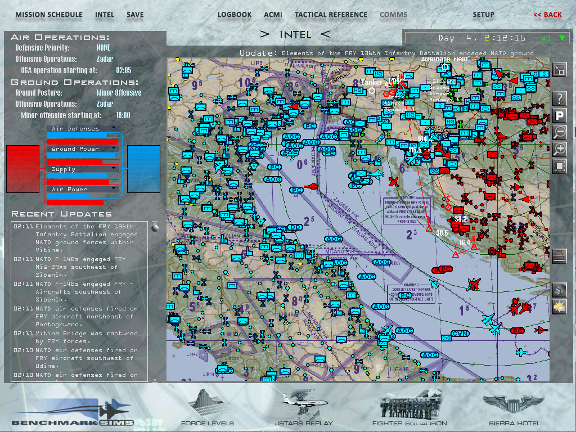
Task: Click the Air Operations heading
Action: 60,38
